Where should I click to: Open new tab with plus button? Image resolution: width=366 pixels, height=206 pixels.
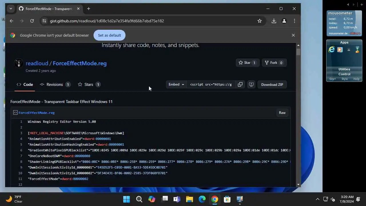tap(89, 9)
